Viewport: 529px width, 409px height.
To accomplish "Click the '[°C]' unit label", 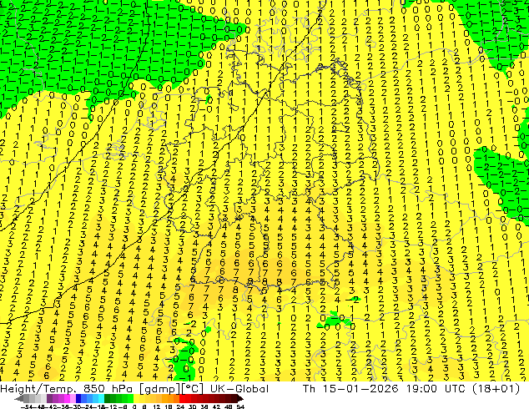I will click(192, 389).
